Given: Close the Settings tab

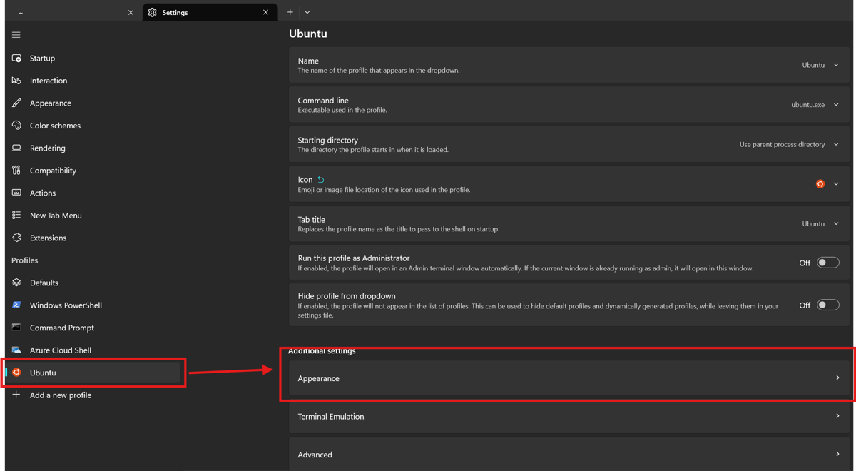Looking at the screenshot, I should (x=265, y=12).
